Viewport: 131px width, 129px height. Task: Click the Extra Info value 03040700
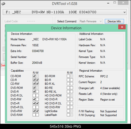tap(38, 51)
